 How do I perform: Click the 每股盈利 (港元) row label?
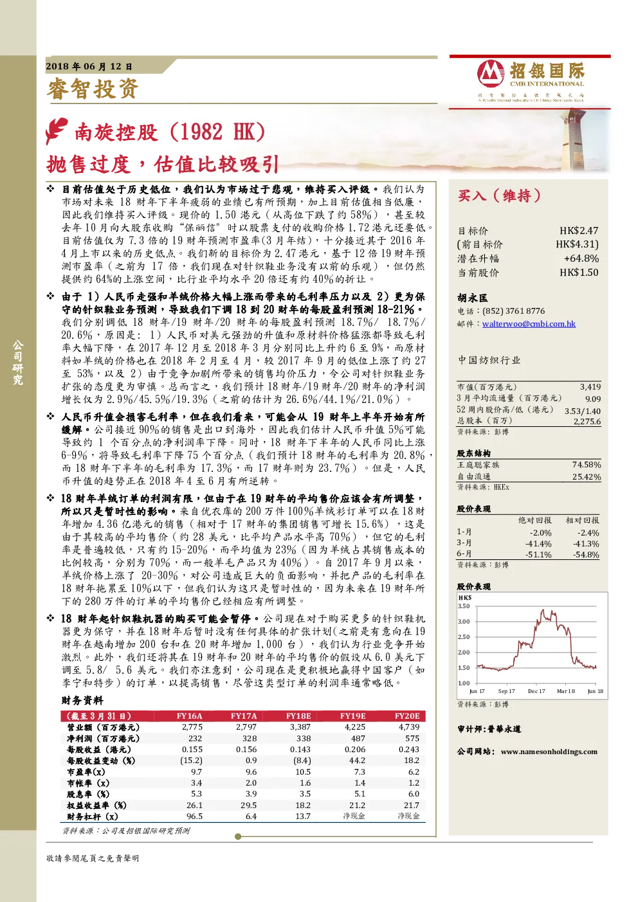pos(99,750)
